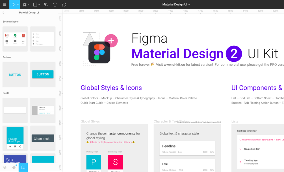This screenshot has width=284, height=172.
Task: Choose the El Pooch card thumbnail
Action: [43, 110]
